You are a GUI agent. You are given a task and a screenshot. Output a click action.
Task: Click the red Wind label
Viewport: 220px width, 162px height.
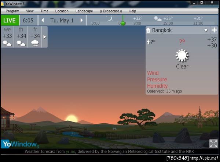click(x=153, y=73)
